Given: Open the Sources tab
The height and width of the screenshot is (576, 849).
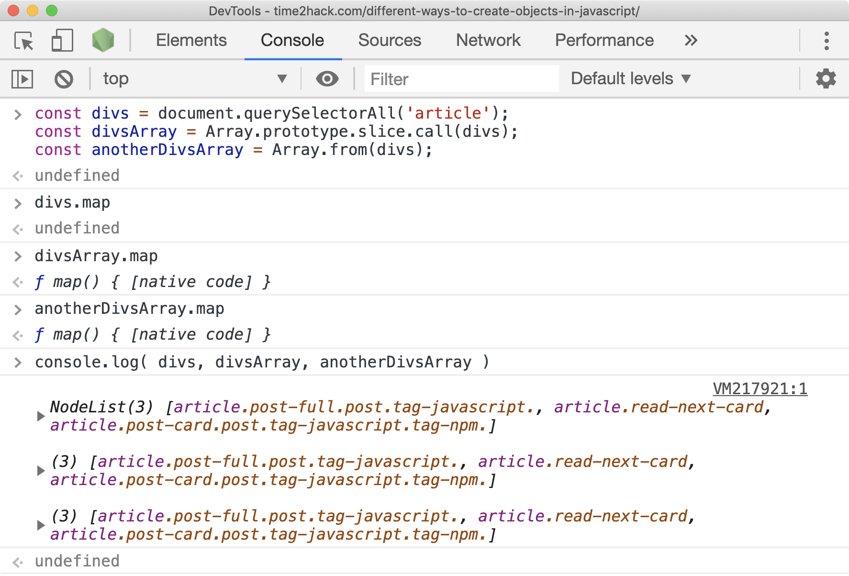Looking at the screenshot, I should click(390, 40).
